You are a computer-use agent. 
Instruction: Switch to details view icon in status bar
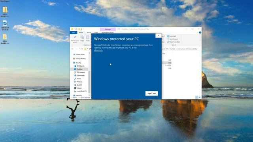197,97
